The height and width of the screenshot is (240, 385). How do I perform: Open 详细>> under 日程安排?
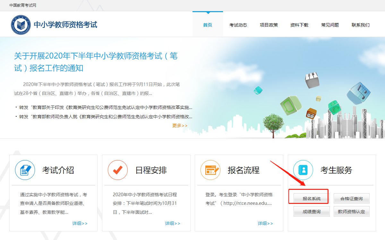click(x=173, y=223)
